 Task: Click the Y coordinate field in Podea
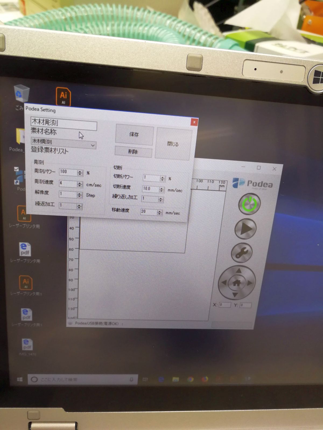coord(245,305)
